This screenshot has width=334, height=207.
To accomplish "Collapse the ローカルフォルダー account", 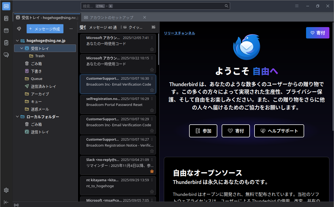I will 17,117.
